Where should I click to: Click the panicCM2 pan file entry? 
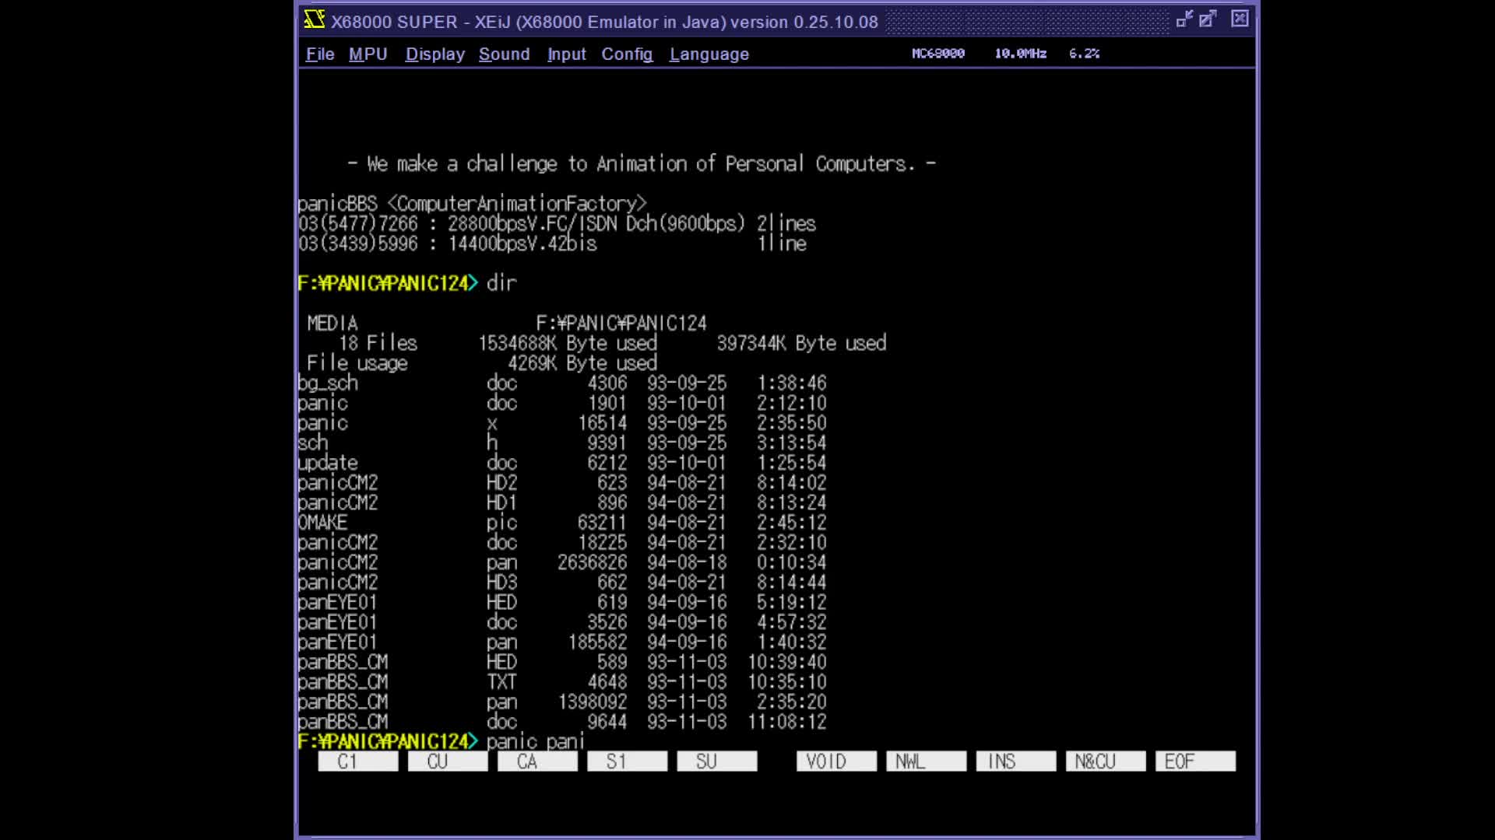(337, 562)
